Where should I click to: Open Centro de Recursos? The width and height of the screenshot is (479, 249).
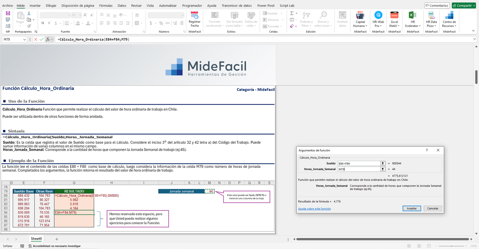tap(449, 19)
